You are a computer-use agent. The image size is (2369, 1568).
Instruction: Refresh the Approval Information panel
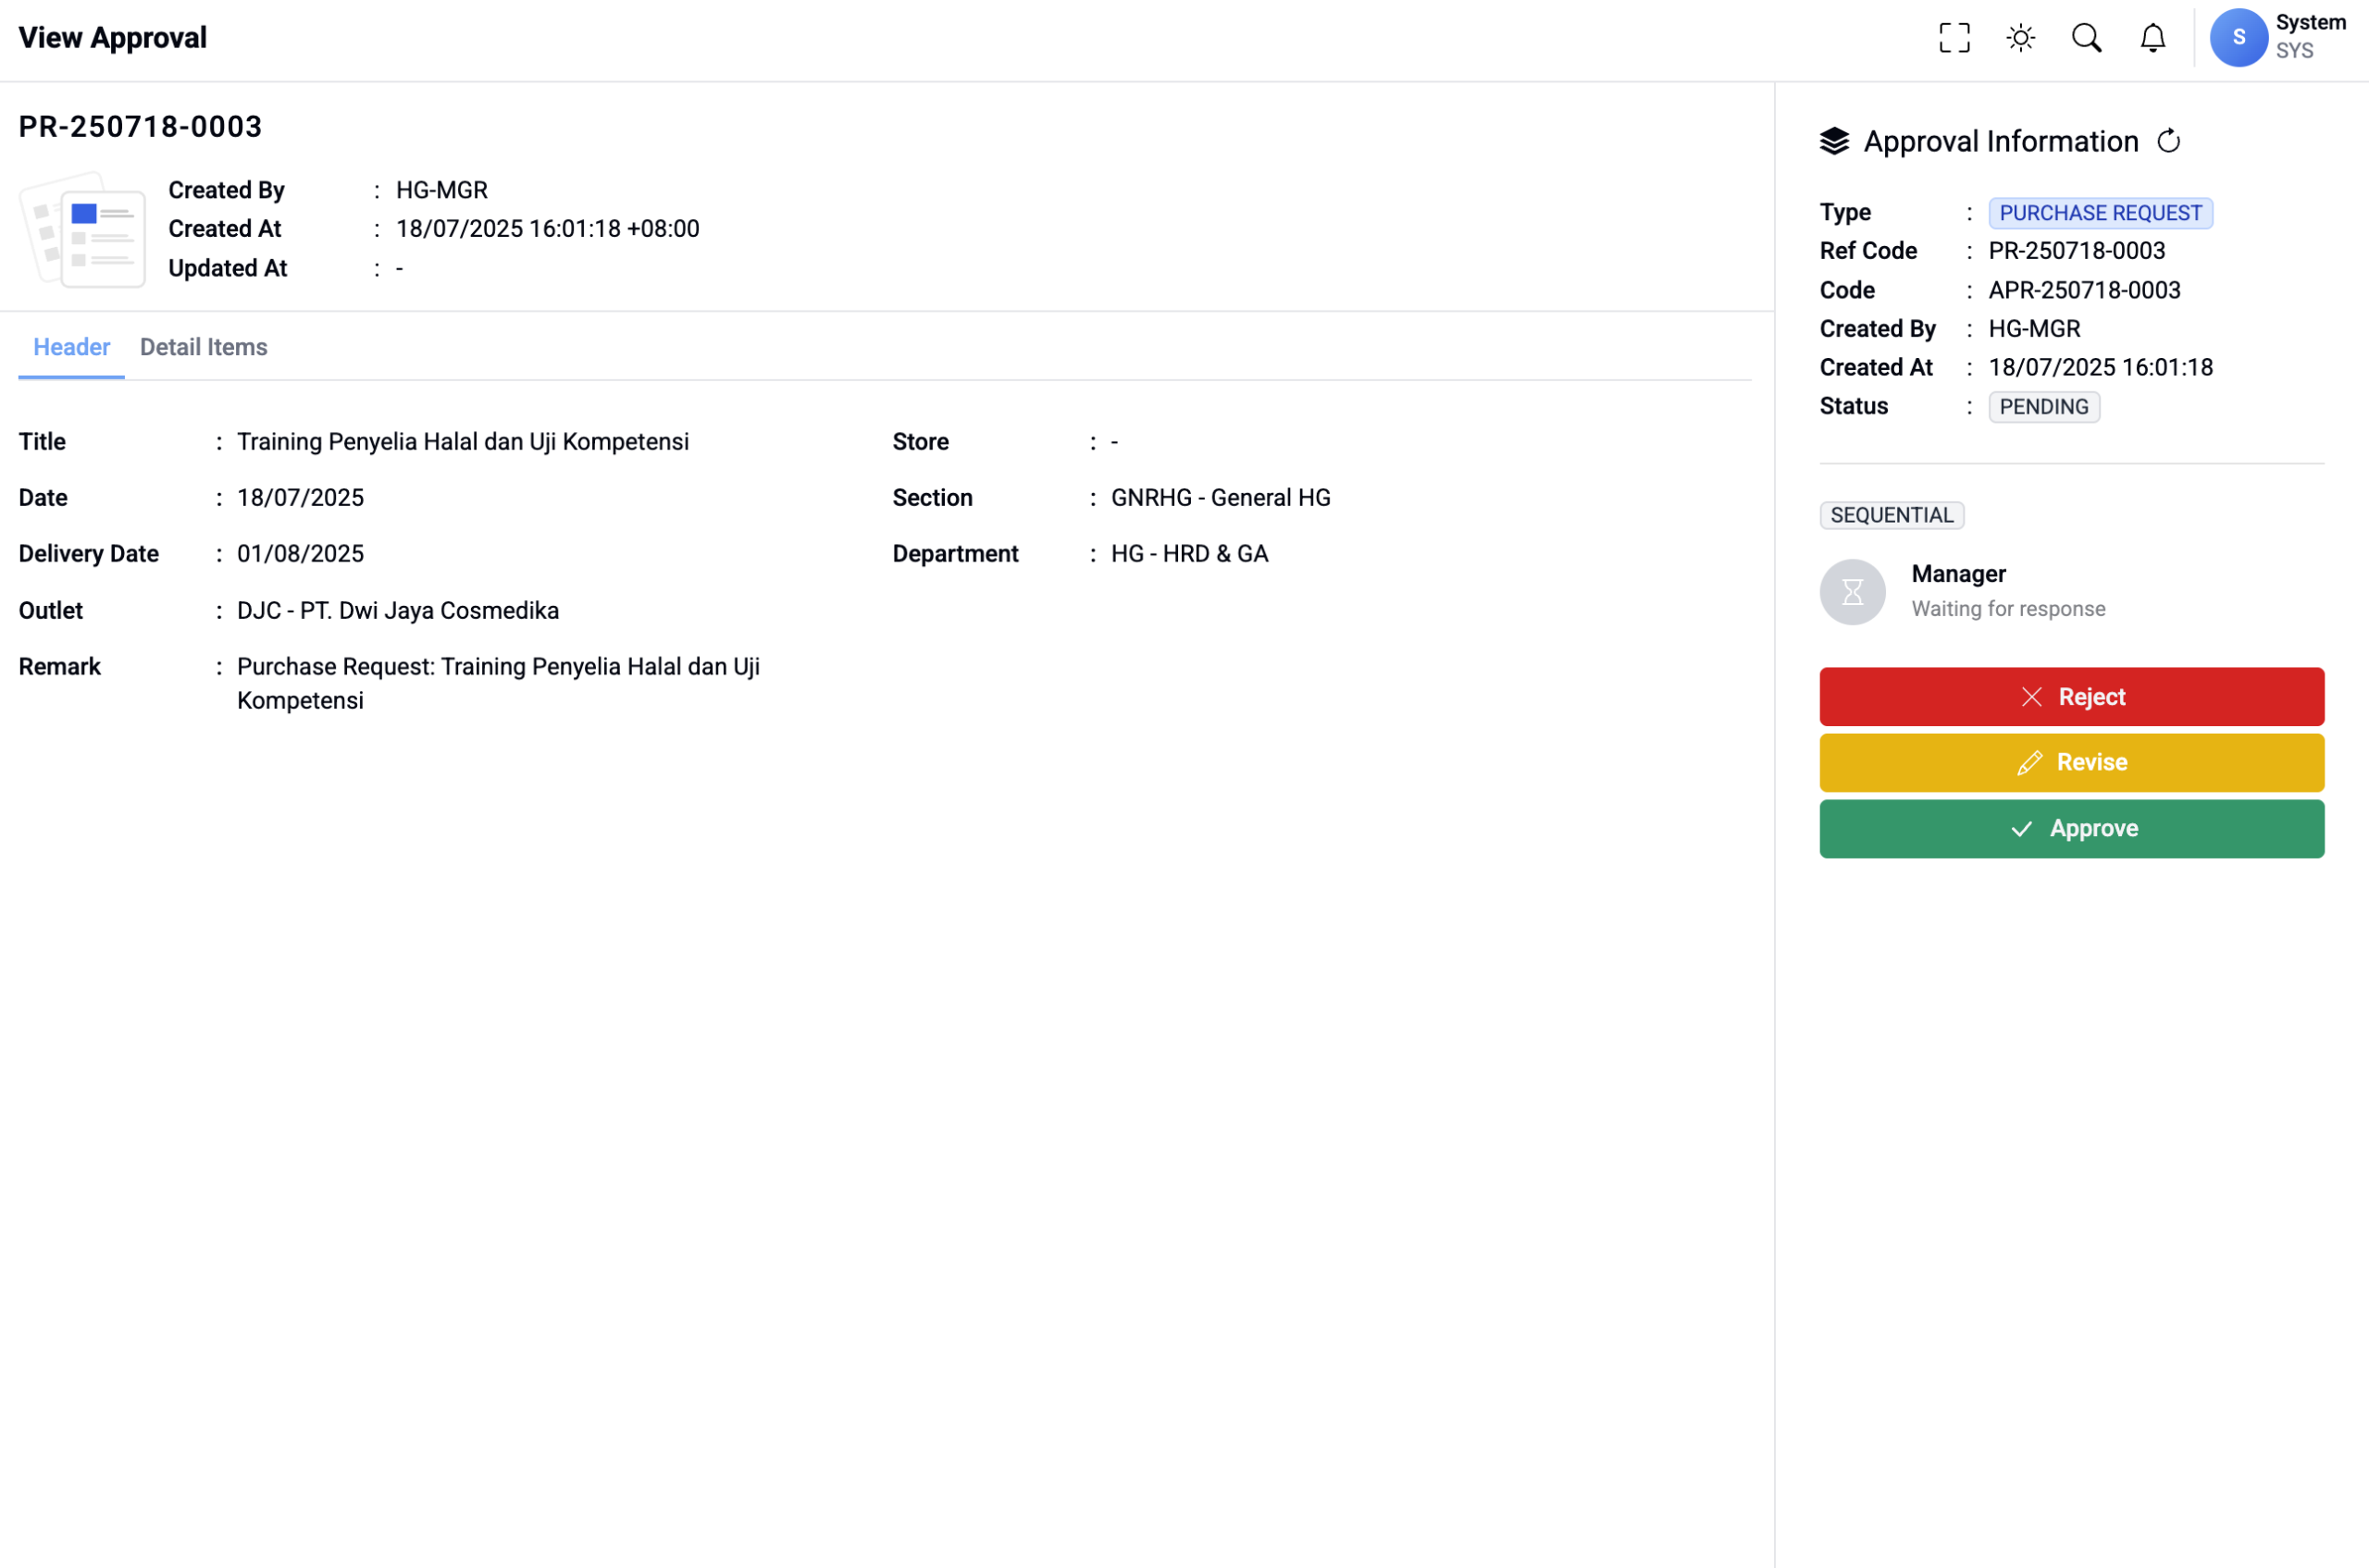[2168, 141]
